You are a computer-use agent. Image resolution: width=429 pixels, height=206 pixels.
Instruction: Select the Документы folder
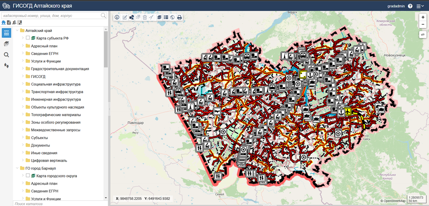coord(41,145)
